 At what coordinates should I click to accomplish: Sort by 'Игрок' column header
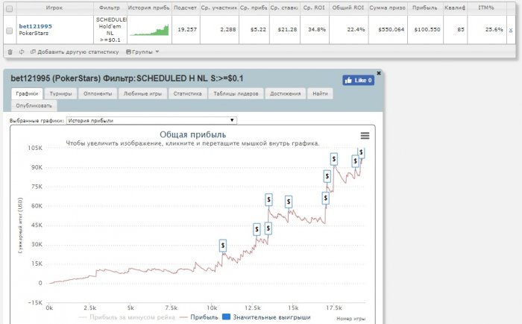click(x=54, y=7)
